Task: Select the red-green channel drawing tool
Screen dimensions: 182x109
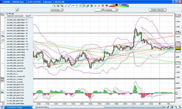Action: pyautogui.click(x=80, y=6)
